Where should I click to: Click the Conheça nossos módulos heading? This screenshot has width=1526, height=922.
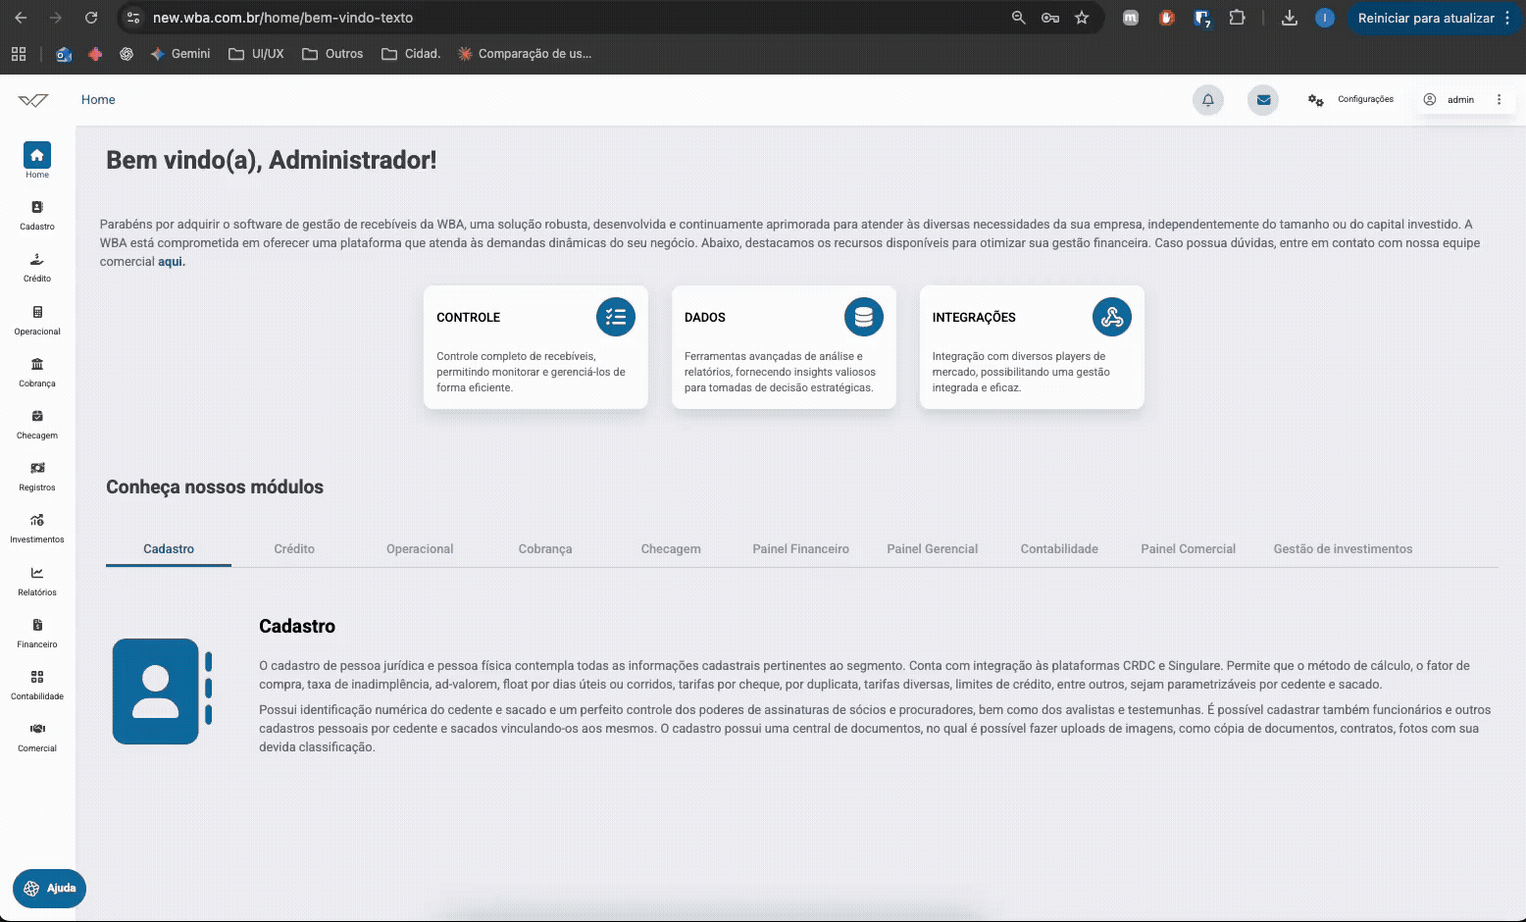point(215,487)
